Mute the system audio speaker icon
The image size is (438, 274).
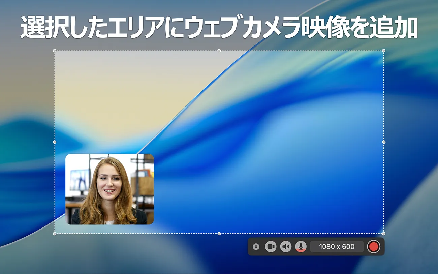pos(286,247)
